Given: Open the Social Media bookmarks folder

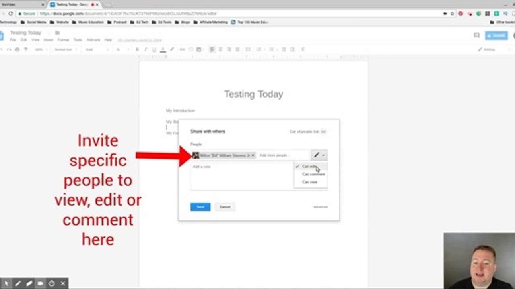Looking at the screenshot, I should [x=34, y=22].
